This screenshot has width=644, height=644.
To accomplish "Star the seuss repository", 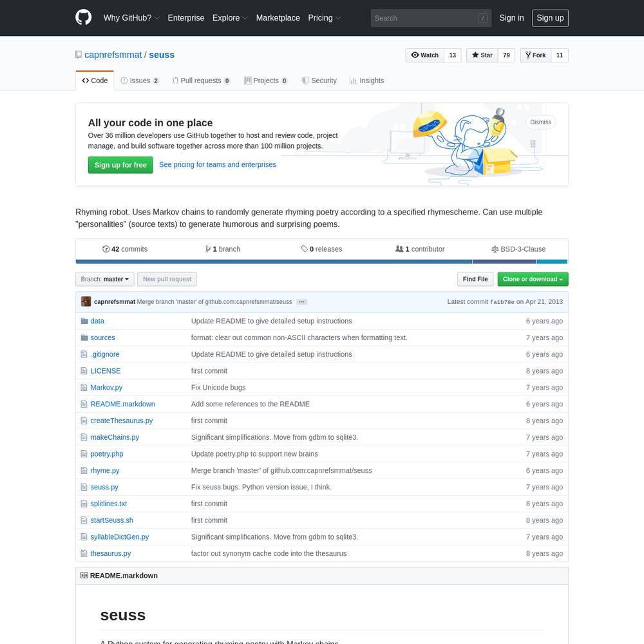I will [482, 55].
